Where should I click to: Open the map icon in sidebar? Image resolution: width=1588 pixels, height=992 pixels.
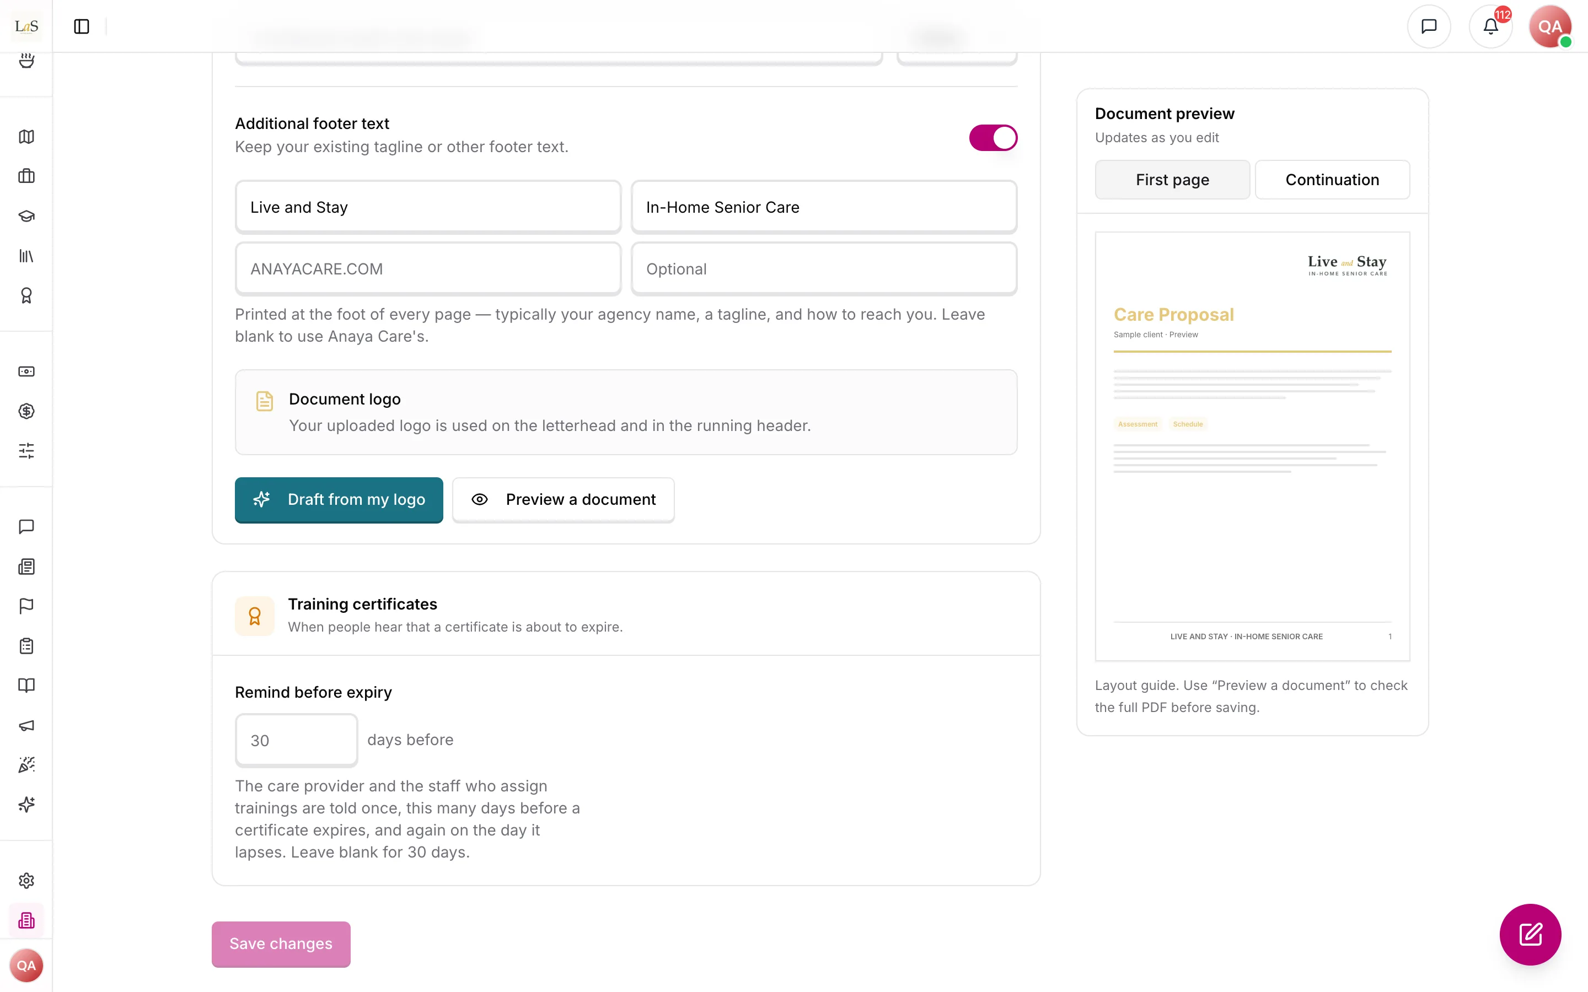[26, 137]
